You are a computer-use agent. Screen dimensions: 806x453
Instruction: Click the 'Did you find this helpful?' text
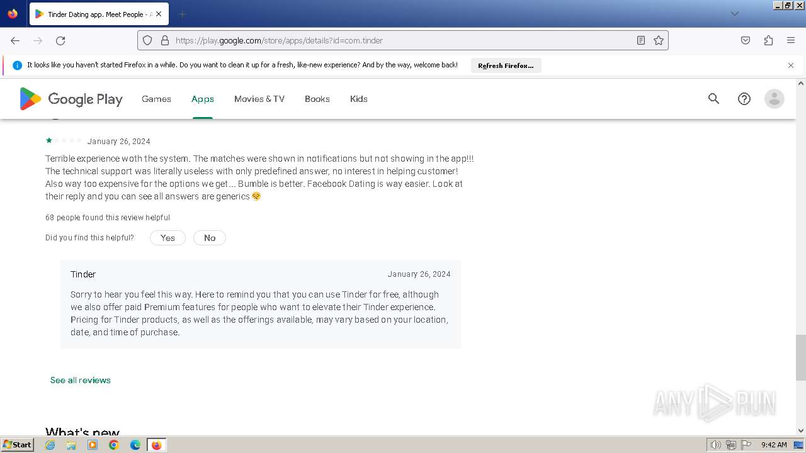[89, 238]
